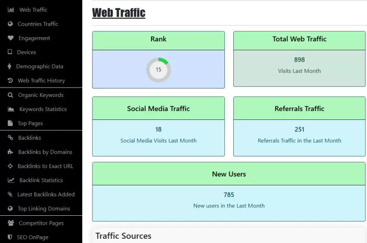Click the area chart icon beside Keywords Statistics

pos(11,109)
